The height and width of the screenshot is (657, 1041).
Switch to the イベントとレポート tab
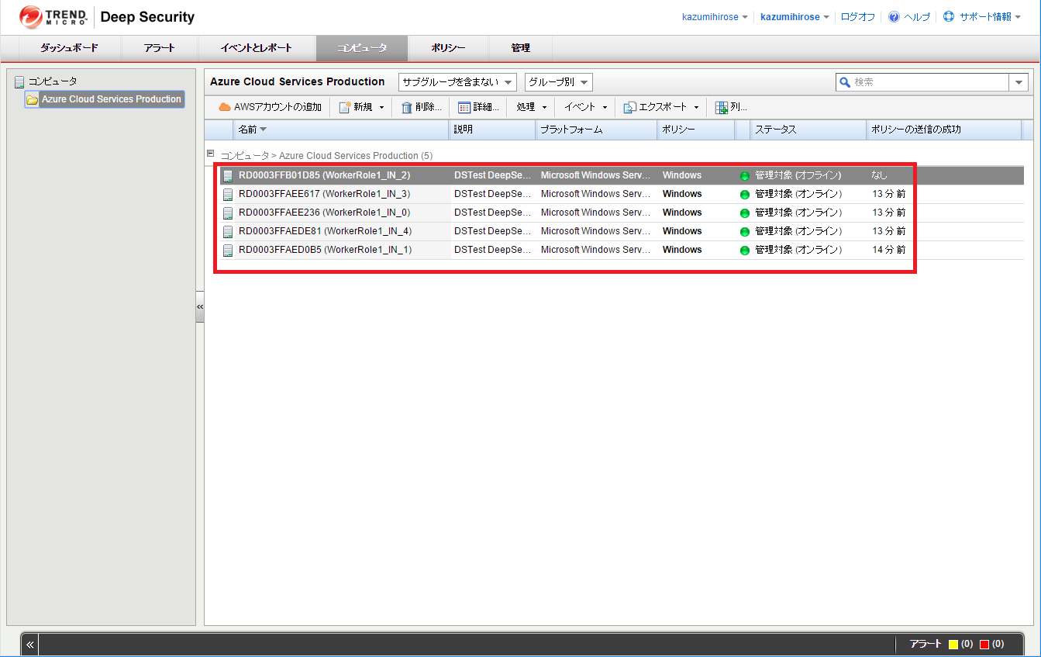257,48
